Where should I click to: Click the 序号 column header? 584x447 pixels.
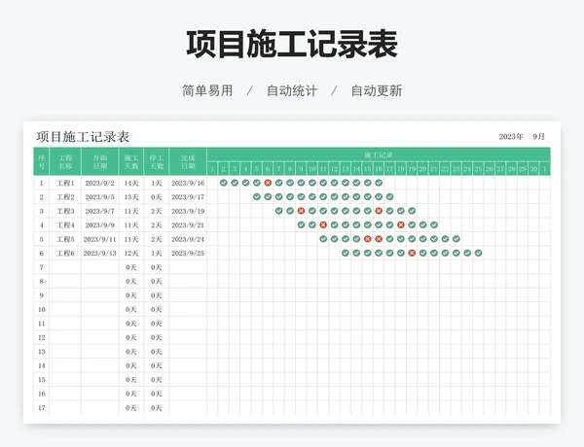point(41,161)
